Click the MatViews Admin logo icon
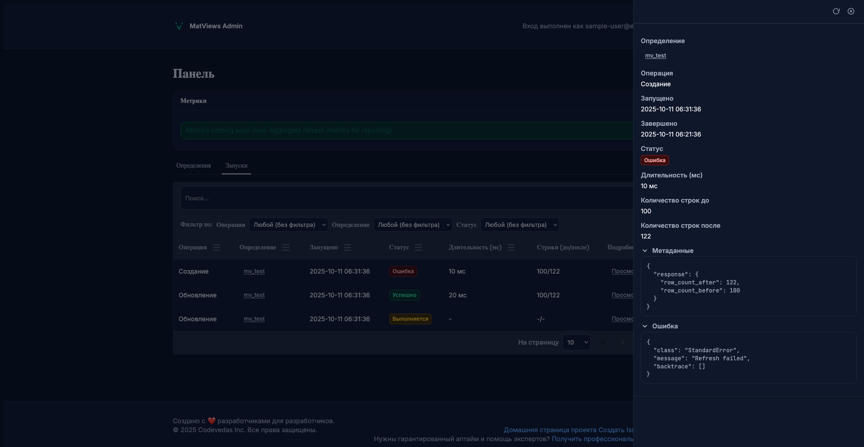The width and height of the screenshot is (864, 447). coord(179,26)
